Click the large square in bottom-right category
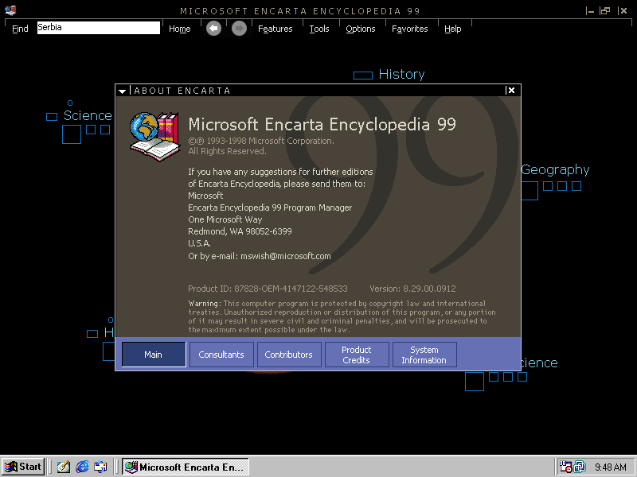Image resolution: width=637 pixels, height=477 pixels. 475,382
